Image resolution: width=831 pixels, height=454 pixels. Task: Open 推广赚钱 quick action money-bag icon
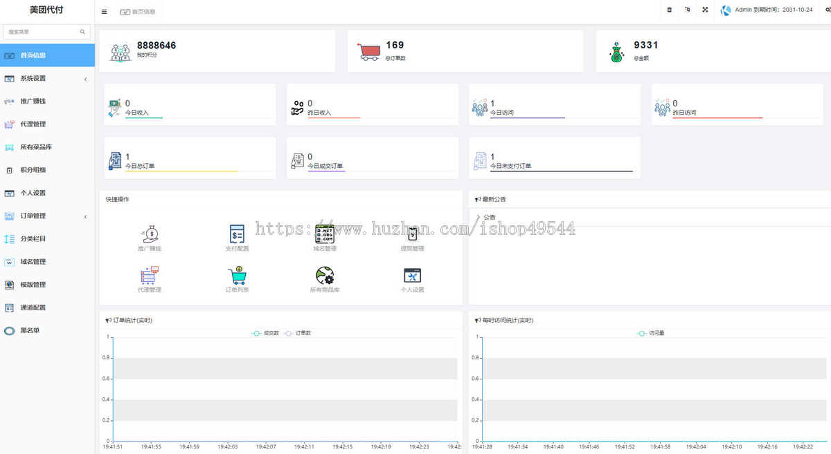coord(150,233)
